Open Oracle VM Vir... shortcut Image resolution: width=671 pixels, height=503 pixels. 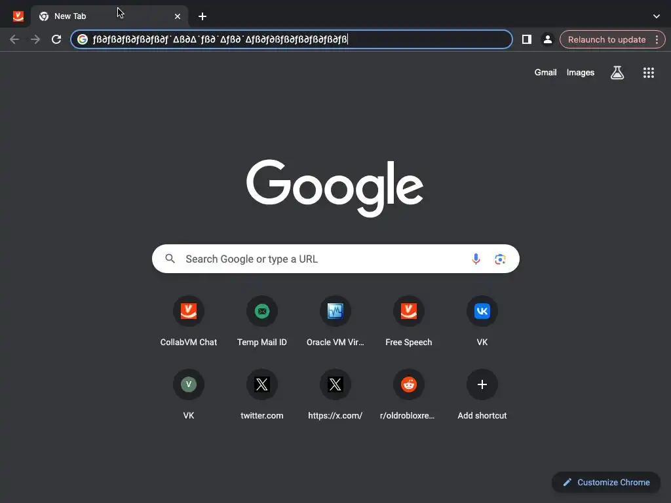(x=335, y=321)
